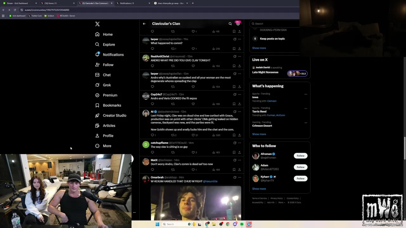Open RealAntiChrist's profile avatar

pyautogui.click(x=146, y=58)
